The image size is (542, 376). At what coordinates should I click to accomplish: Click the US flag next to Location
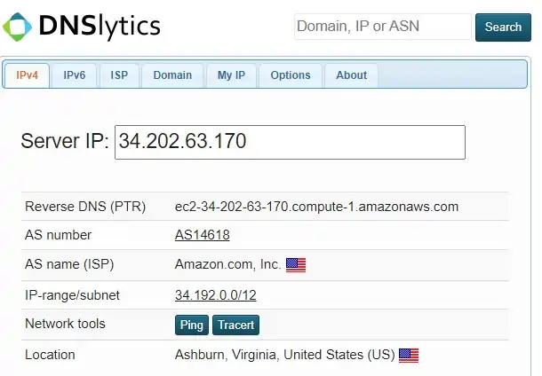(x=409, y=355)
